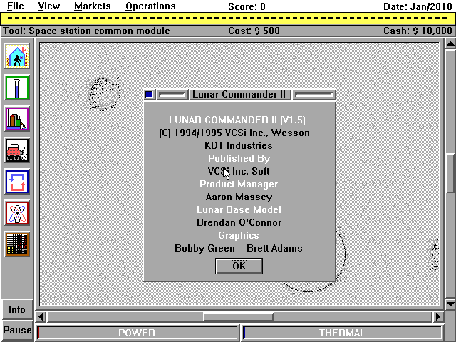Select the atom reactor tool icon

[x=17, y=213]
